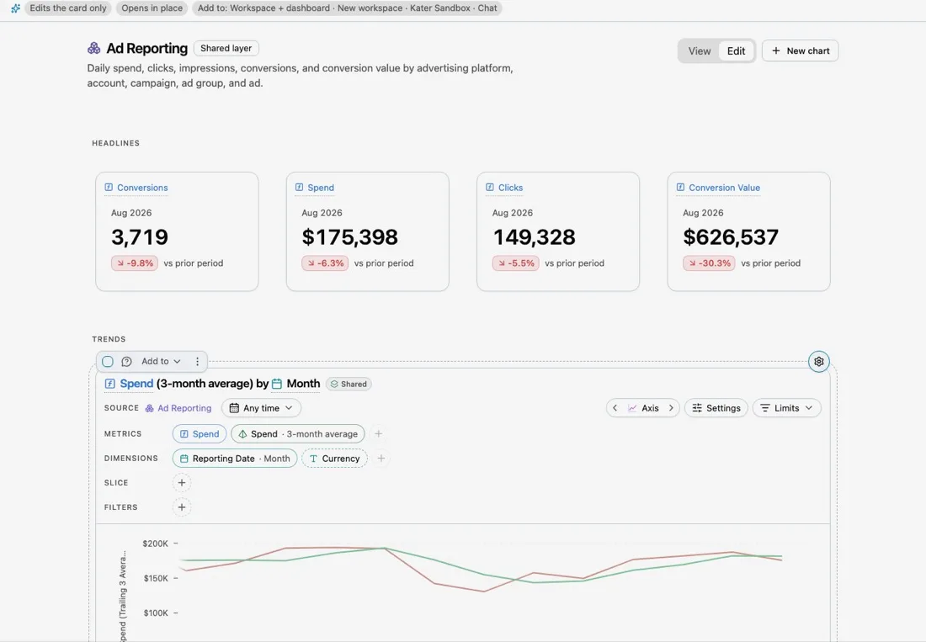Click the metric icon before chart title Spend
The height and width of the screenshot is (642, 926).
(x=109, y=384)
